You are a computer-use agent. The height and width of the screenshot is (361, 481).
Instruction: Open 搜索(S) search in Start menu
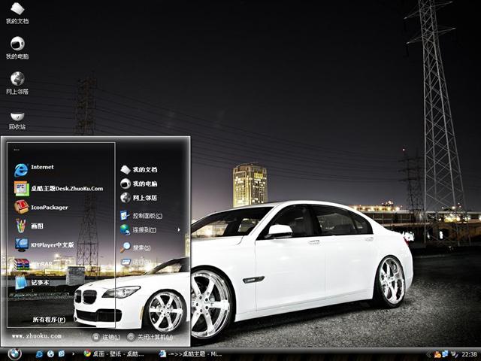click(135, 247)
